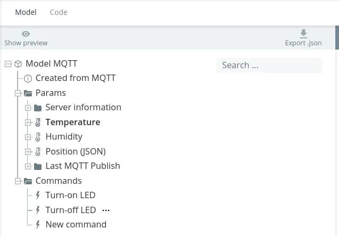
Task: Click the thermometer icon next to Temperature
Action: click(x=38, y=122)
